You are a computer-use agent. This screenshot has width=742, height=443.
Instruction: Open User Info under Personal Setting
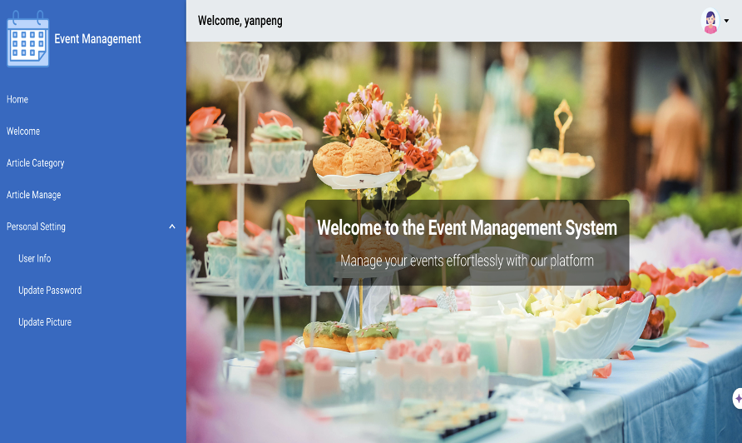[35, 258]
